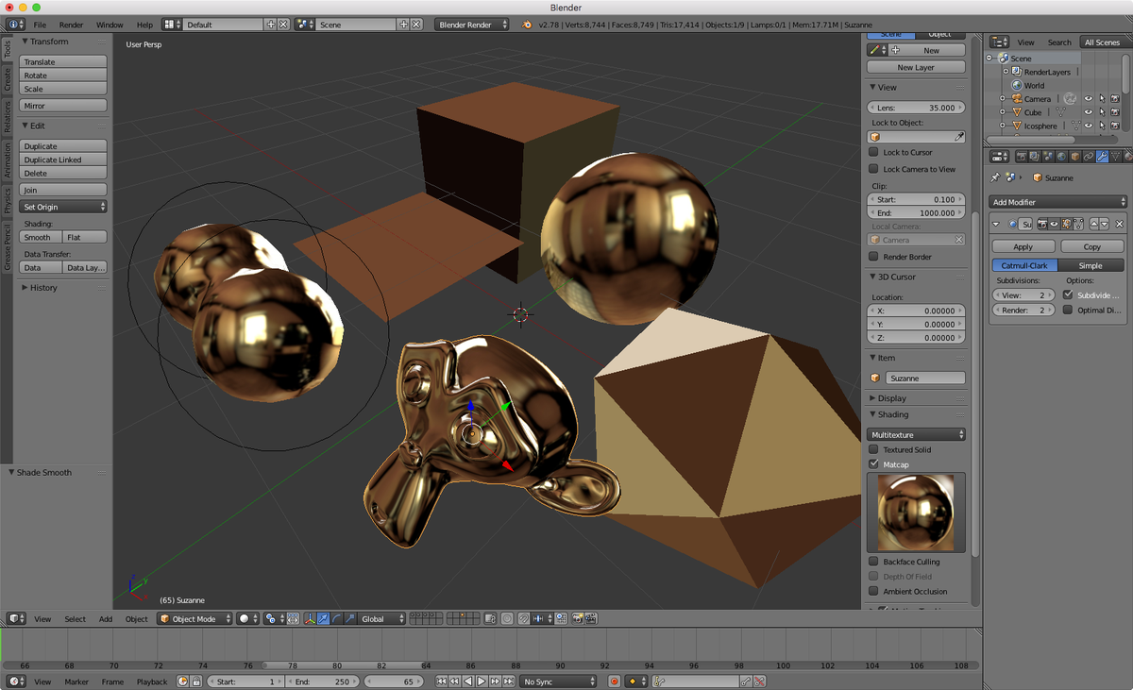The width and height of the screenshot is (1133, 690).
Task: Open the Object Data triangle tab icon
Action: click(x=1116, y=157)
